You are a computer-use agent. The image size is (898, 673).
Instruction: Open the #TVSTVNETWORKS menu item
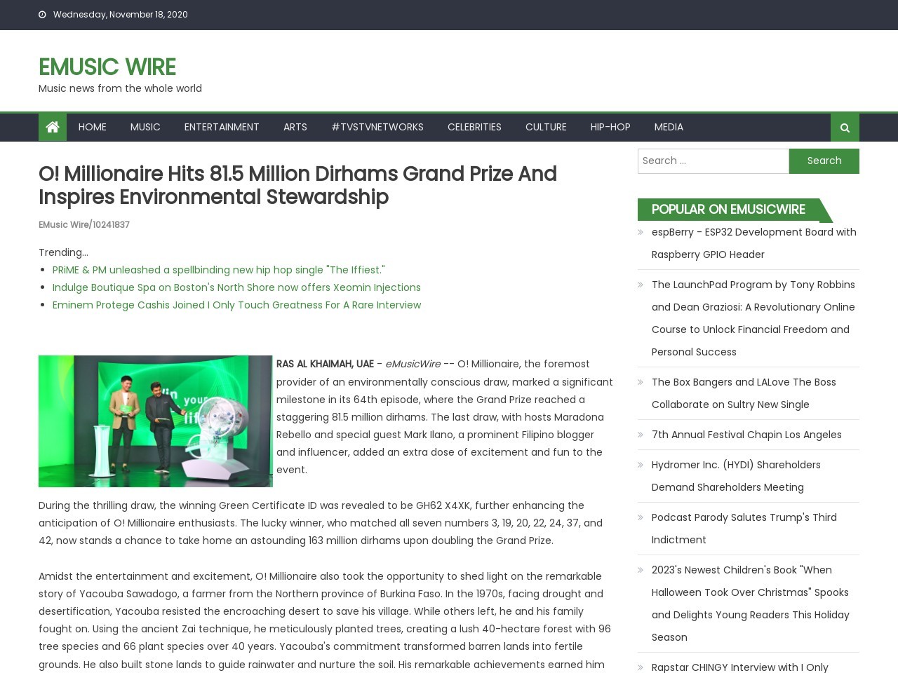pos(377,127)
